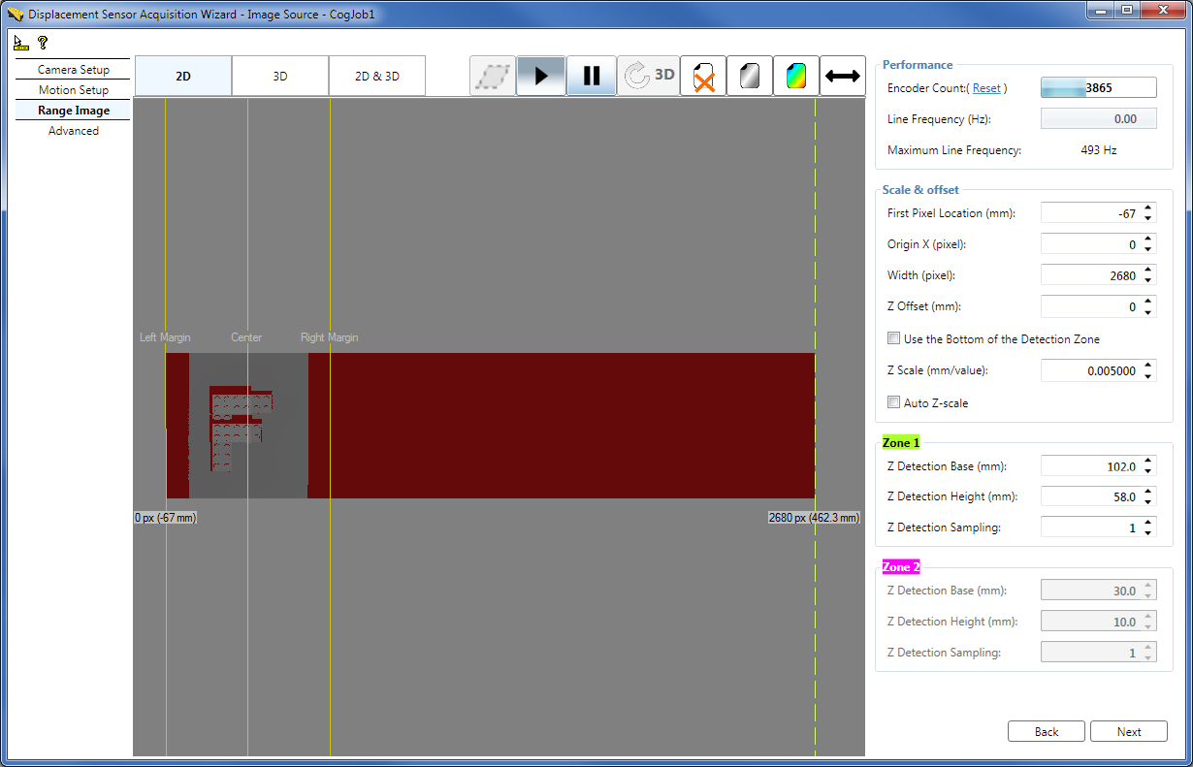This screenshot has height=767, width=1193.
Task: Select Motion Setup in the sidebar
Action: tap(73, 89)
